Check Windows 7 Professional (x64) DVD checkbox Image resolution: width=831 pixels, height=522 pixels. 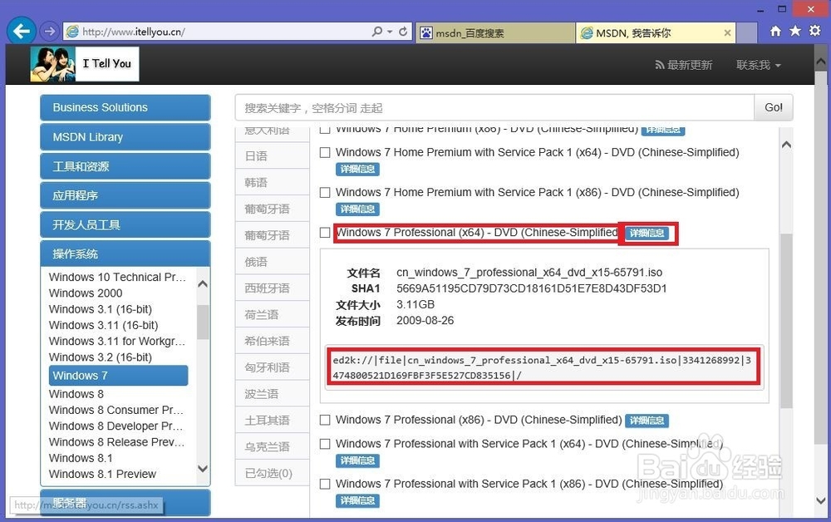point(325,233)
